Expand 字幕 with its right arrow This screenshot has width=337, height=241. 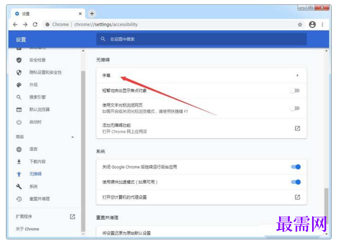[297, 76]
